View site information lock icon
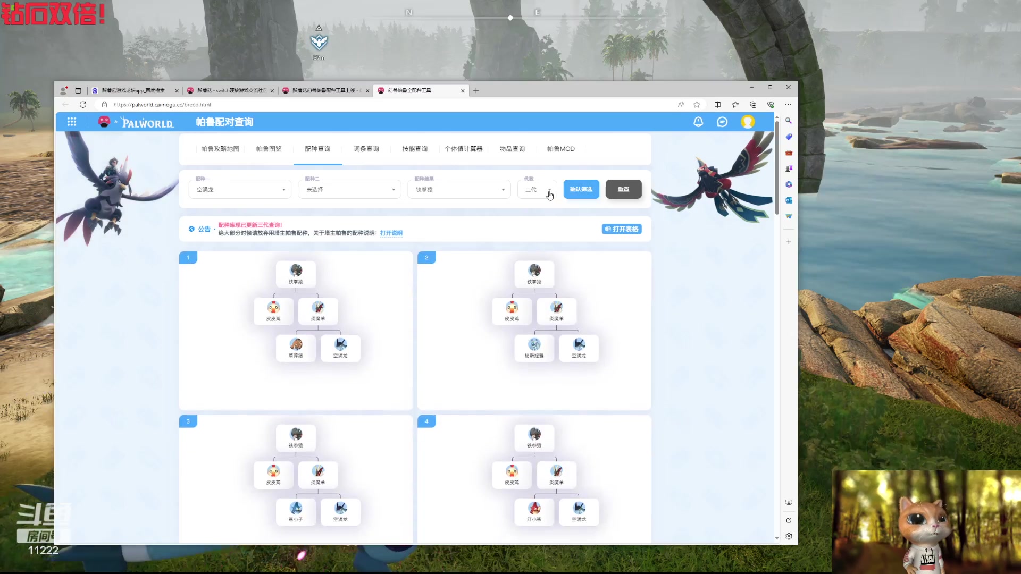 (104, 105)
